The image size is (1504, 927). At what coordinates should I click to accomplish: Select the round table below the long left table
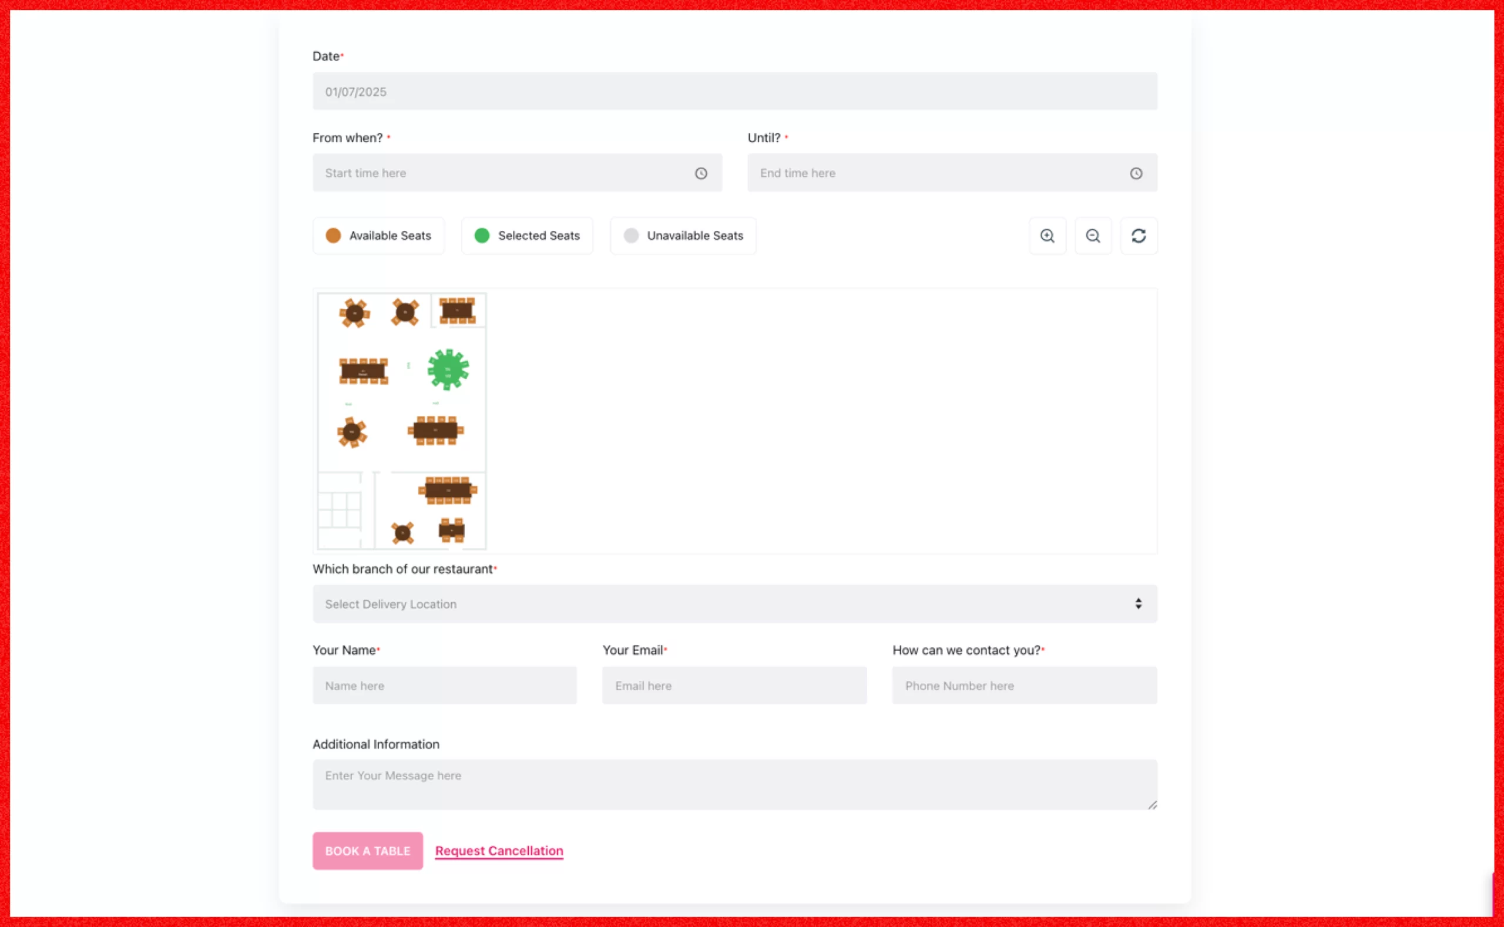tap(352, 432)
